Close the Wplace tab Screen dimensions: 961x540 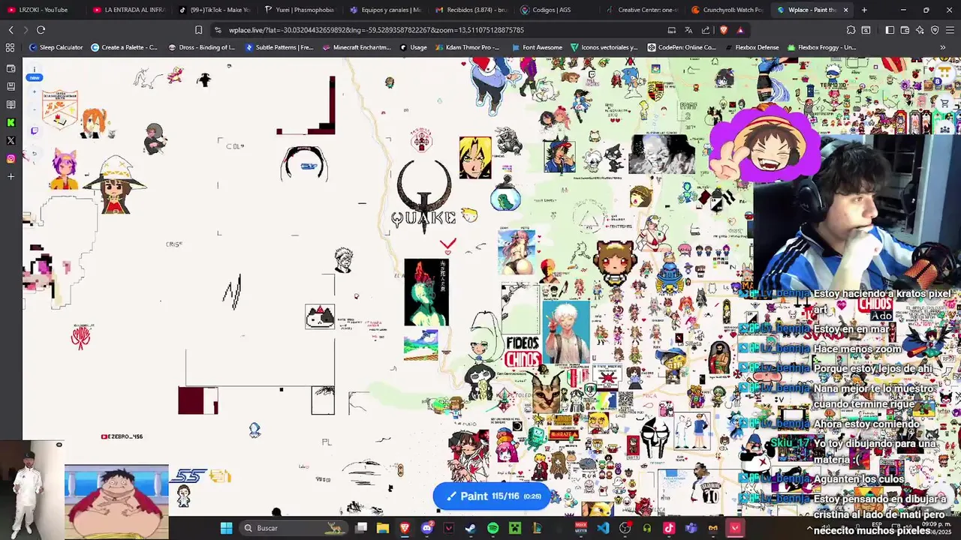(846, 10)
